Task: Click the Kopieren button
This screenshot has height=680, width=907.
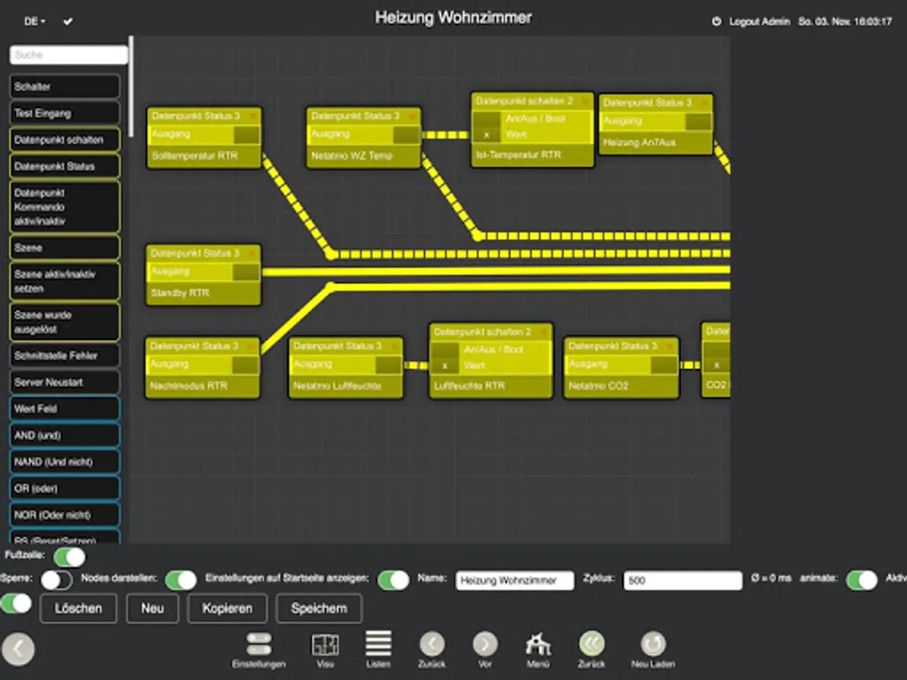Action: coord(227,608)
